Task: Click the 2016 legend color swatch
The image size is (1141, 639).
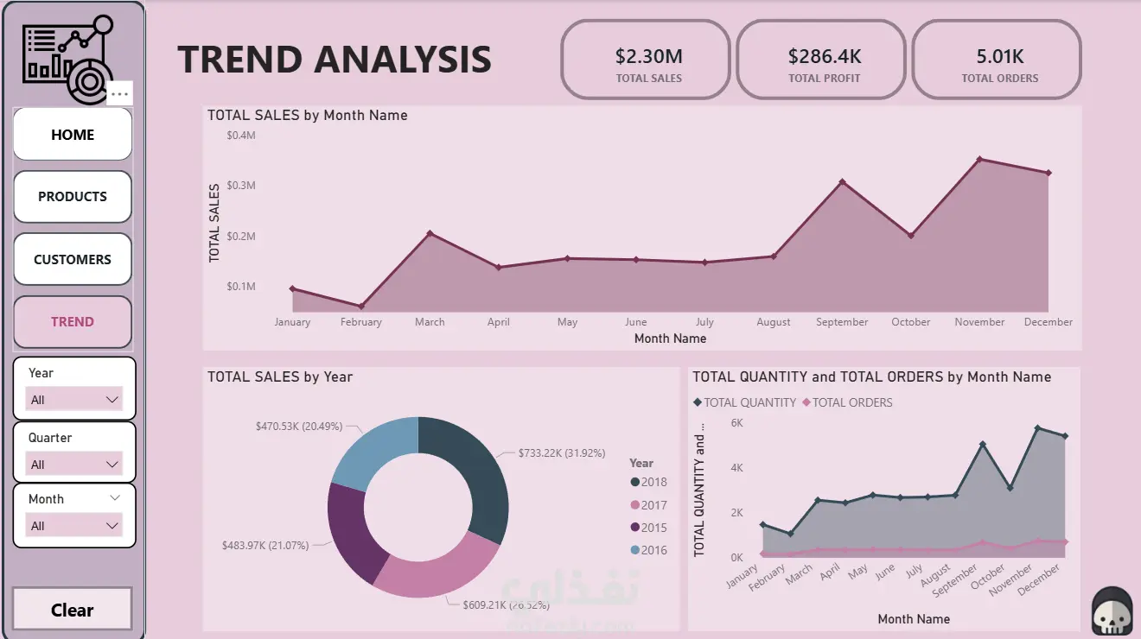Action: coord(635,550)
